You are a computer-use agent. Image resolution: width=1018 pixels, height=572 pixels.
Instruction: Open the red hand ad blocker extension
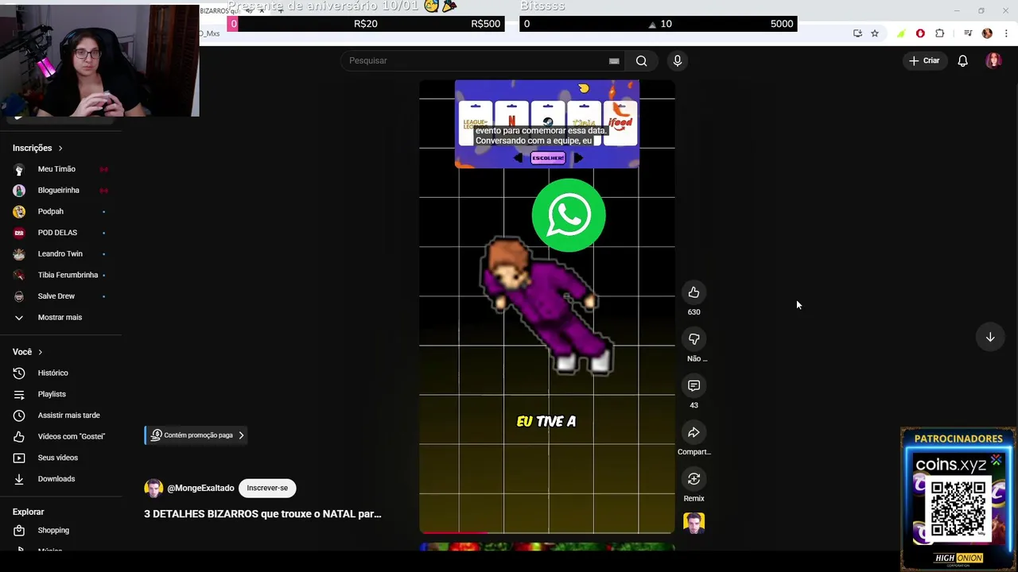point(920,33)
